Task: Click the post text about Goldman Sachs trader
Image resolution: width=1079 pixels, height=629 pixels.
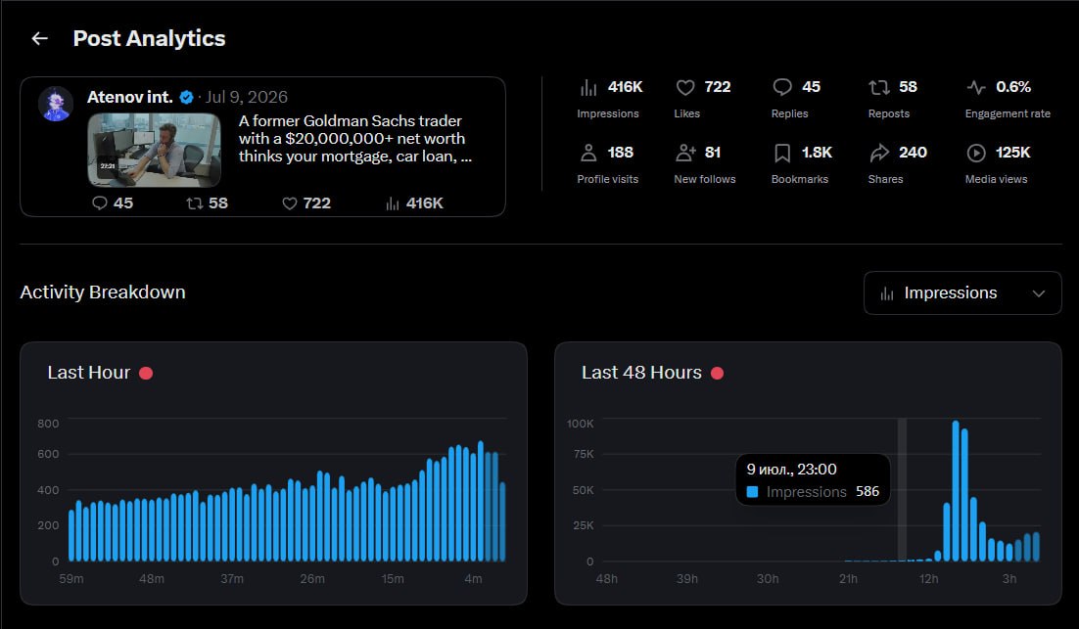Action: pos(355,139)
